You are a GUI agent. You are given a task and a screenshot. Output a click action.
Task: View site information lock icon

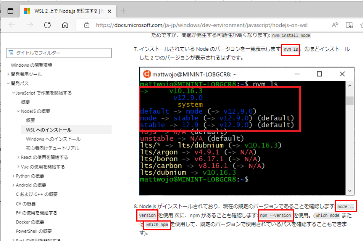pyautogui.click(x=87, y=25)
